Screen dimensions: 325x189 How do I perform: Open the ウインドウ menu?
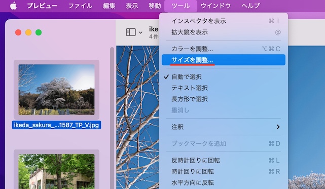coord(215,6)
